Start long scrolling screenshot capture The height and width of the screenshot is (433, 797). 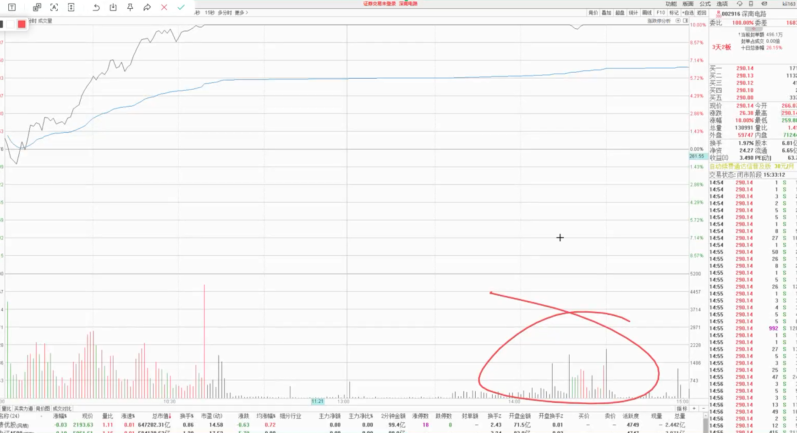[x=71, y=7]
